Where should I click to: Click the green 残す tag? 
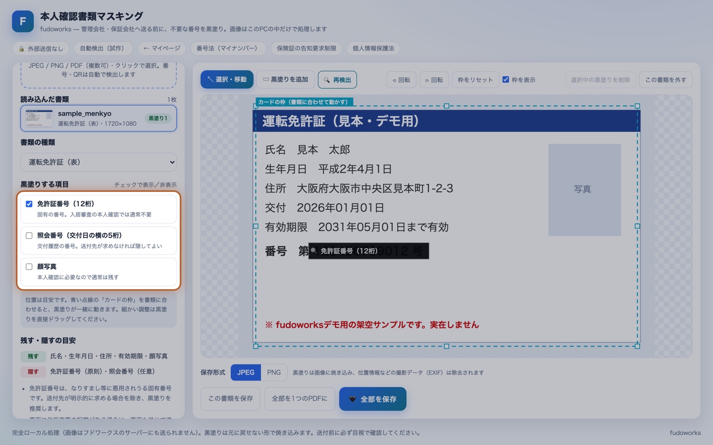pyautogui.click(x=33, y=356)
